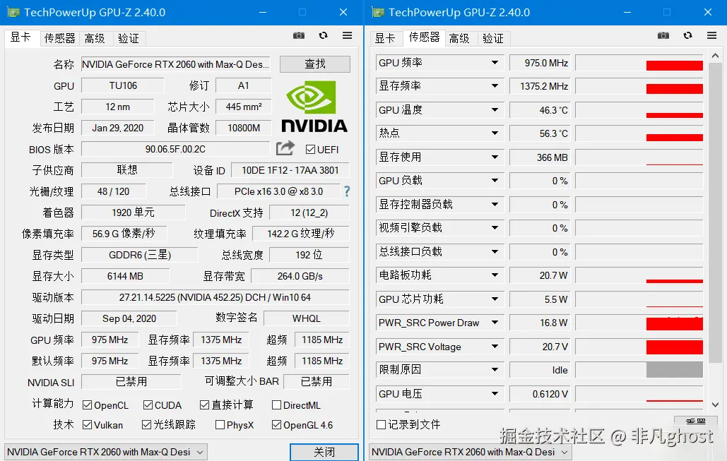Open the GPU 温度 sensor dropdown

click(495, 110)
